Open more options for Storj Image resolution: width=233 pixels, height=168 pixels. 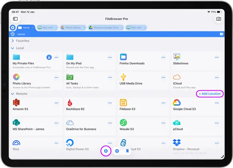pyautogui.click(x=56, y=143)
